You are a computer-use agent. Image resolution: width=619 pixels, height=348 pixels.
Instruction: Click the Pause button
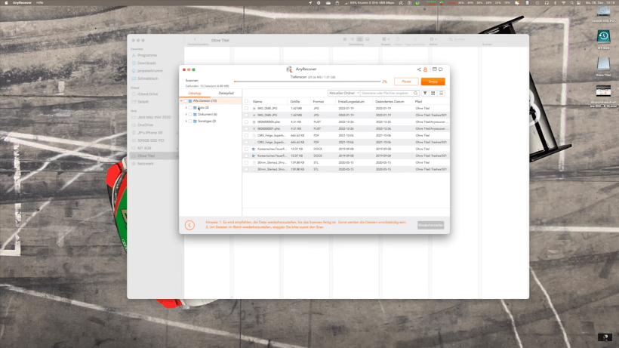point(406,82)
